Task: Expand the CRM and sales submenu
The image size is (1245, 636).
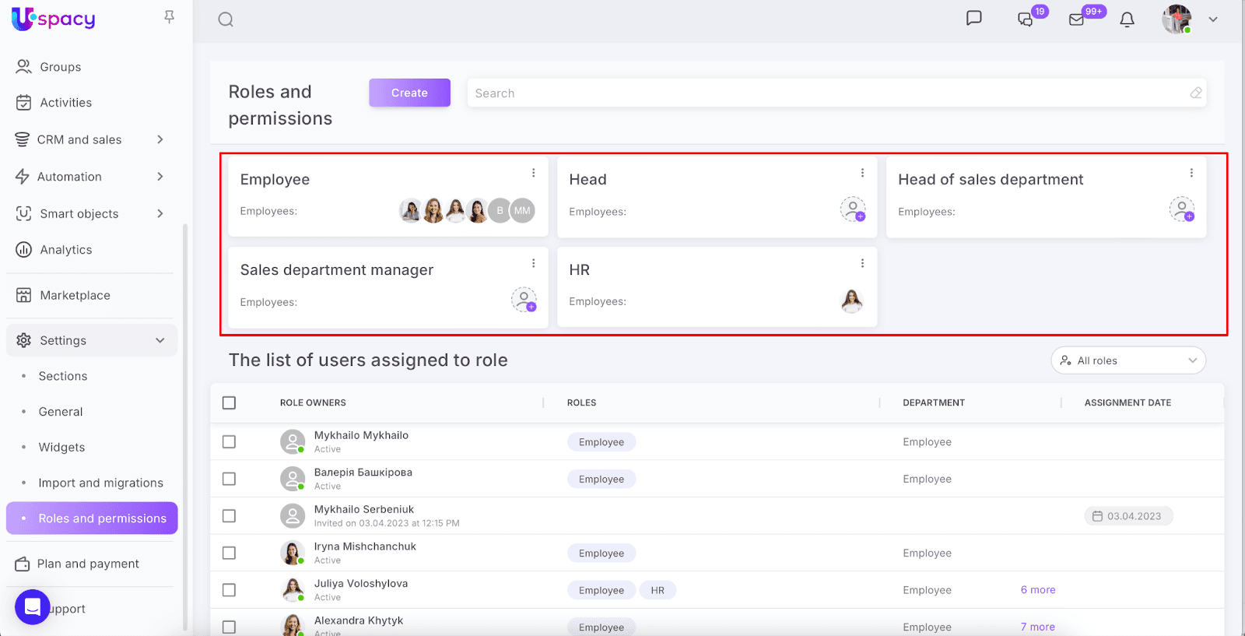Action: [x=160, y=139]
